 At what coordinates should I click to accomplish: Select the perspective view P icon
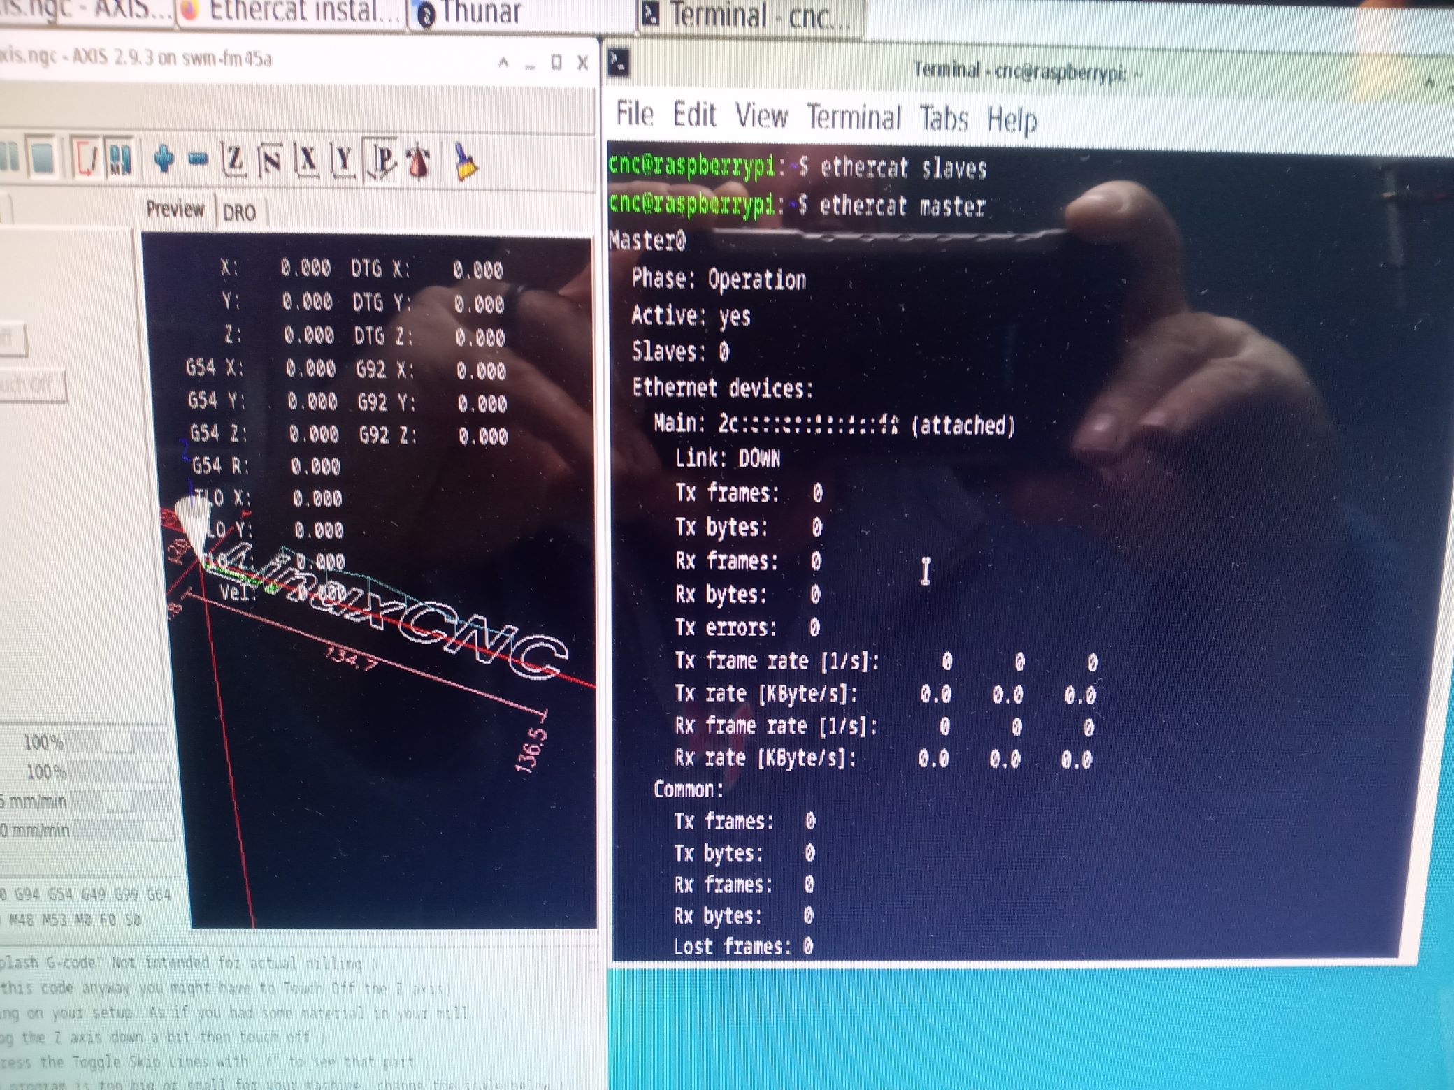[x=382, y=161]
